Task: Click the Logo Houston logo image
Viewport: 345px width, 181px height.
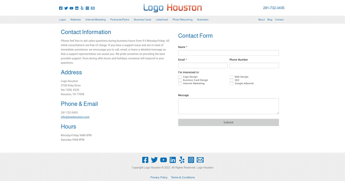Action: tap(172, 7)
